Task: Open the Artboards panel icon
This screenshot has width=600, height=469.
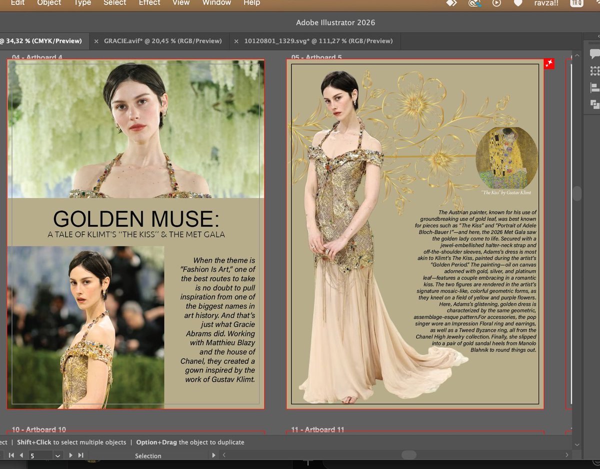Action: [594, 70]
